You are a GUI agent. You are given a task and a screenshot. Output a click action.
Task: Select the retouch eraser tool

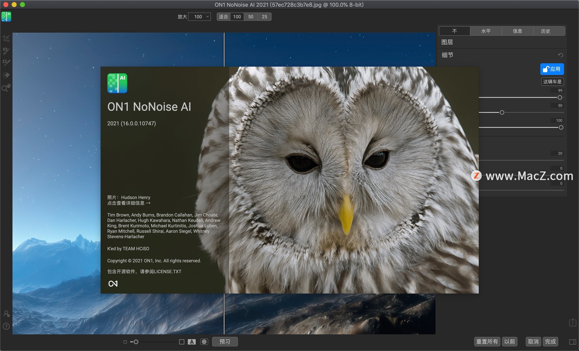point(6,75)
